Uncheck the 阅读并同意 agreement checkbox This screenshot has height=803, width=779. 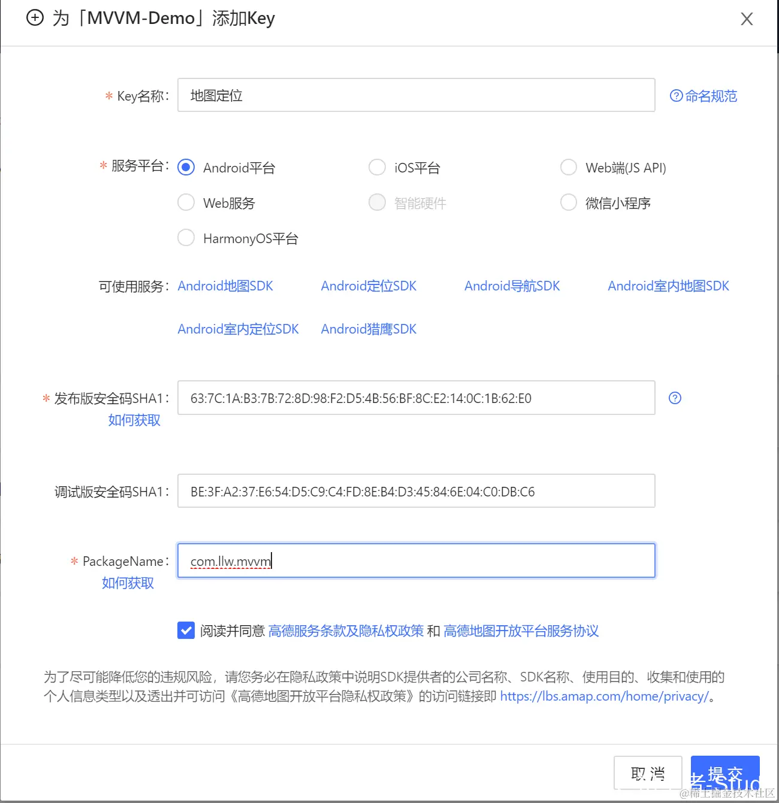[186, 631]
